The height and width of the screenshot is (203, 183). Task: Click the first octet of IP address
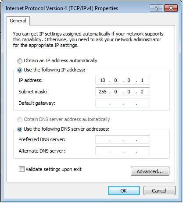click(x=103, y=80)
